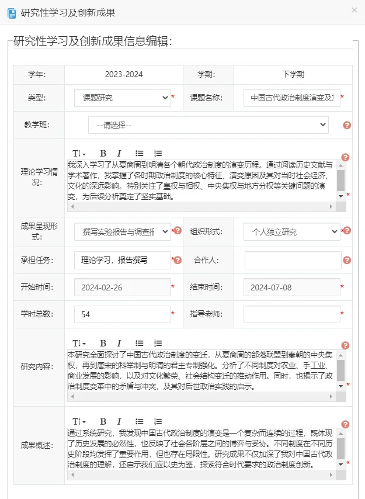Close the 研究性学习及创新成果 dialog
Viewport: 365px width, 499px height.
point(354,10)
